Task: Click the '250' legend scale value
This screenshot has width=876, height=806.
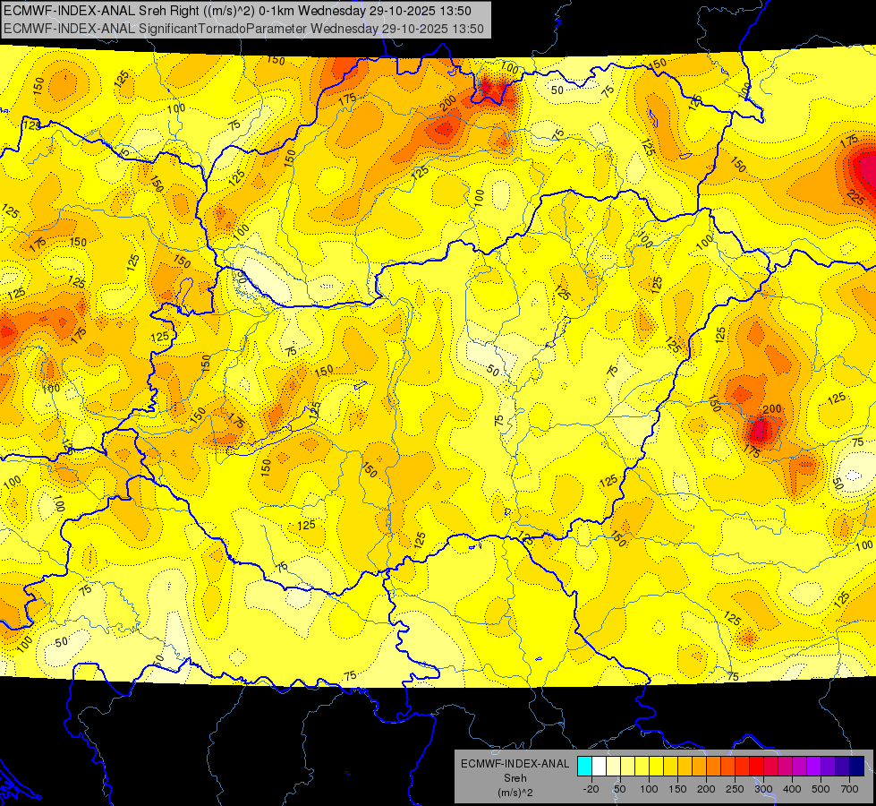Action: point(735,789)
